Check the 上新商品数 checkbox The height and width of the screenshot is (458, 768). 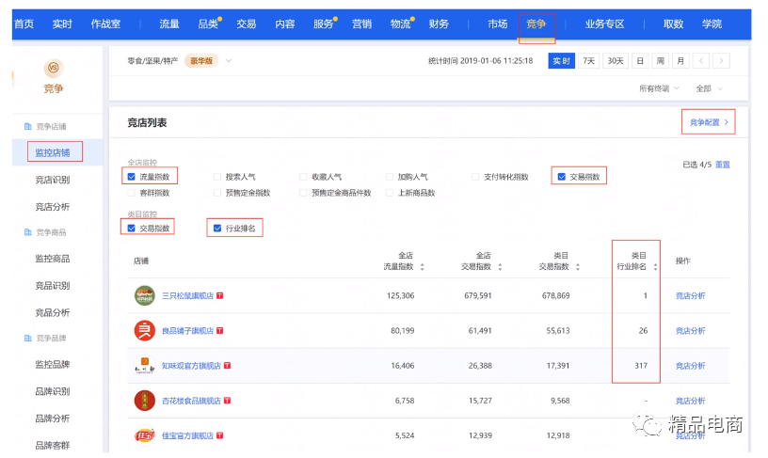pyautogui.click(x=390, y=193)
